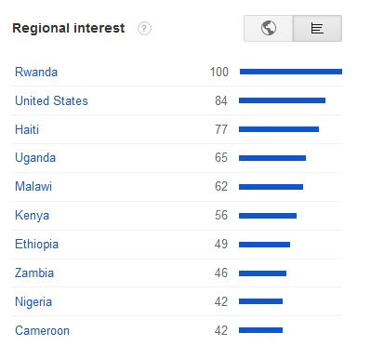Screen dimensions: 371x359
Task: Click the Cameroon interest bar
Action: tap(260, 330)
